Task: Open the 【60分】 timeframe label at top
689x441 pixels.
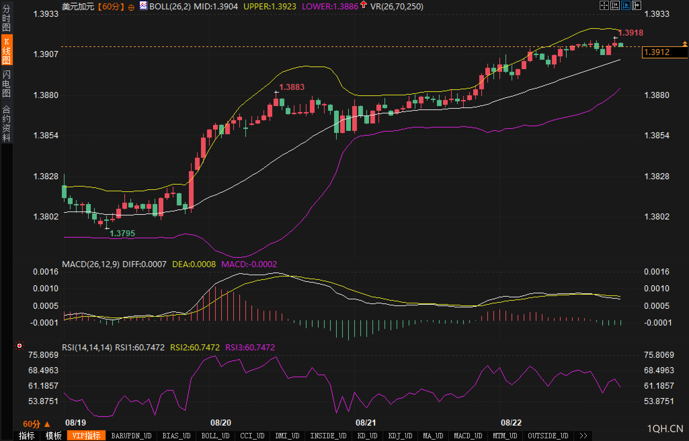Action: tap(111, 6)
